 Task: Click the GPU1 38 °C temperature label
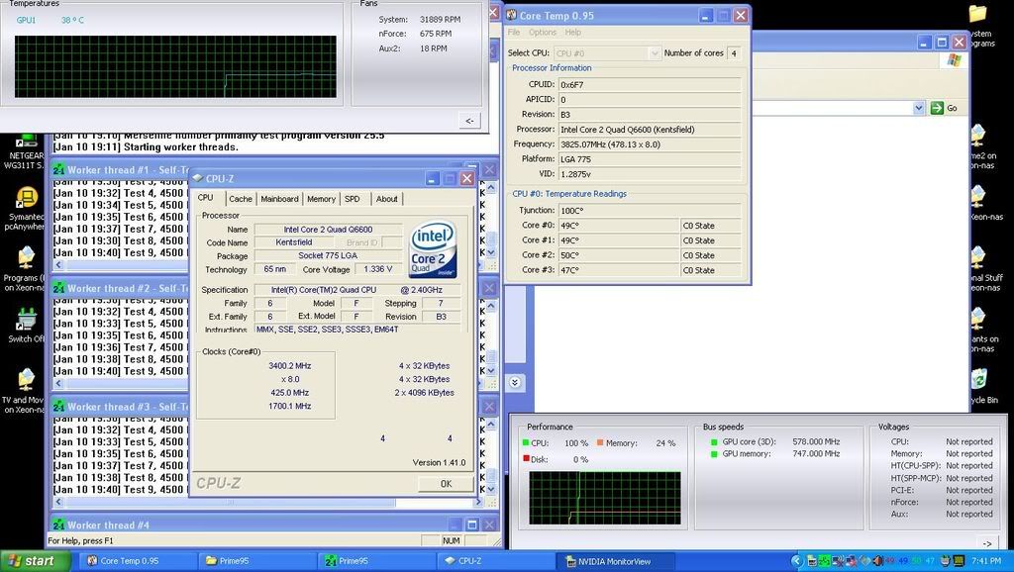click(x=50, y=20)
